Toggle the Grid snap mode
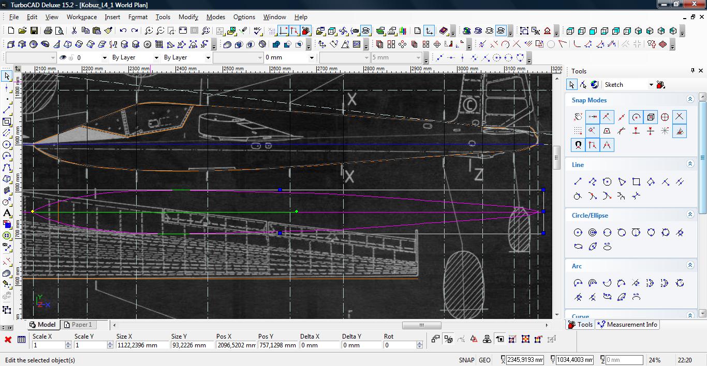Screen dimensions: 707x366 578,131
